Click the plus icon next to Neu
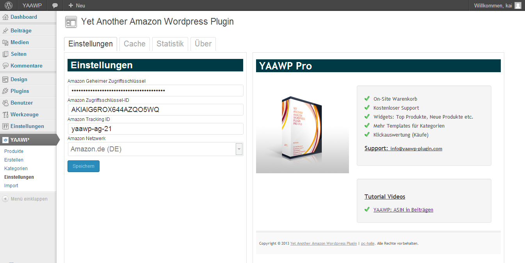 pos(71,5)
